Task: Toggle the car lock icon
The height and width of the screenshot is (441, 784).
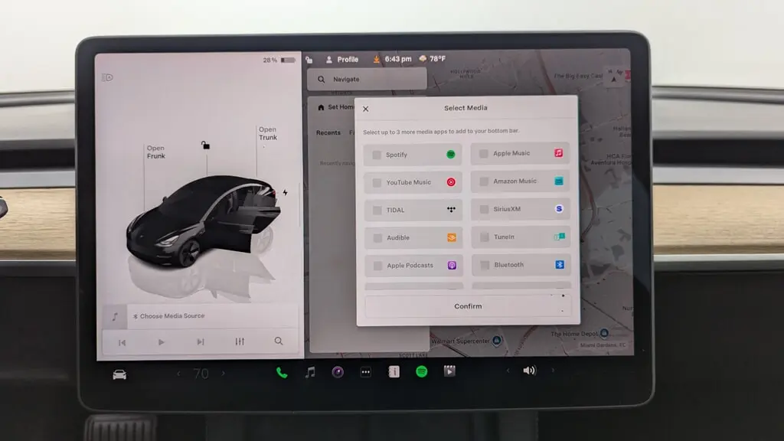Action: (205, 145)
